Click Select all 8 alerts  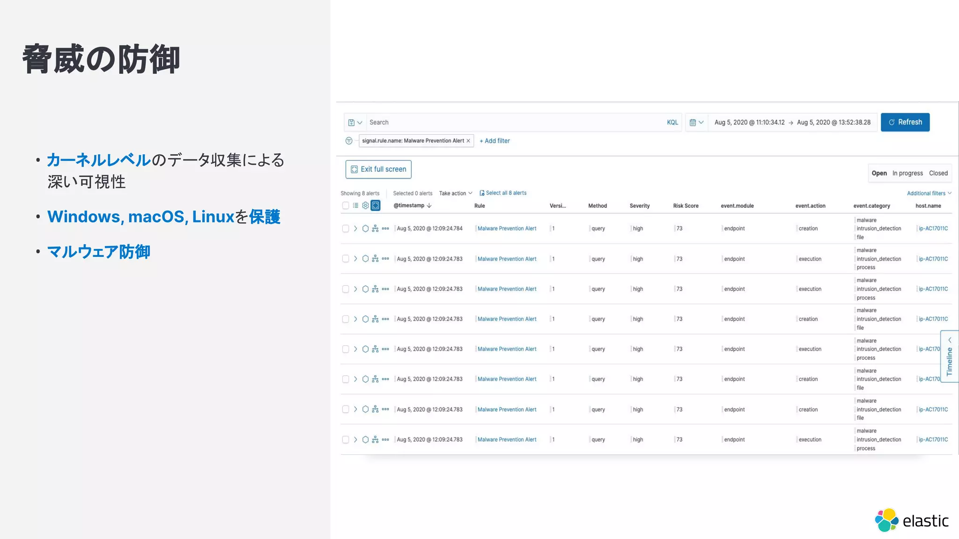503,193
